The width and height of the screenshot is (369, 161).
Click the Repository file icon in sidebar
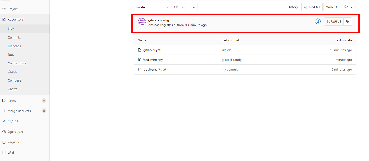4,19
